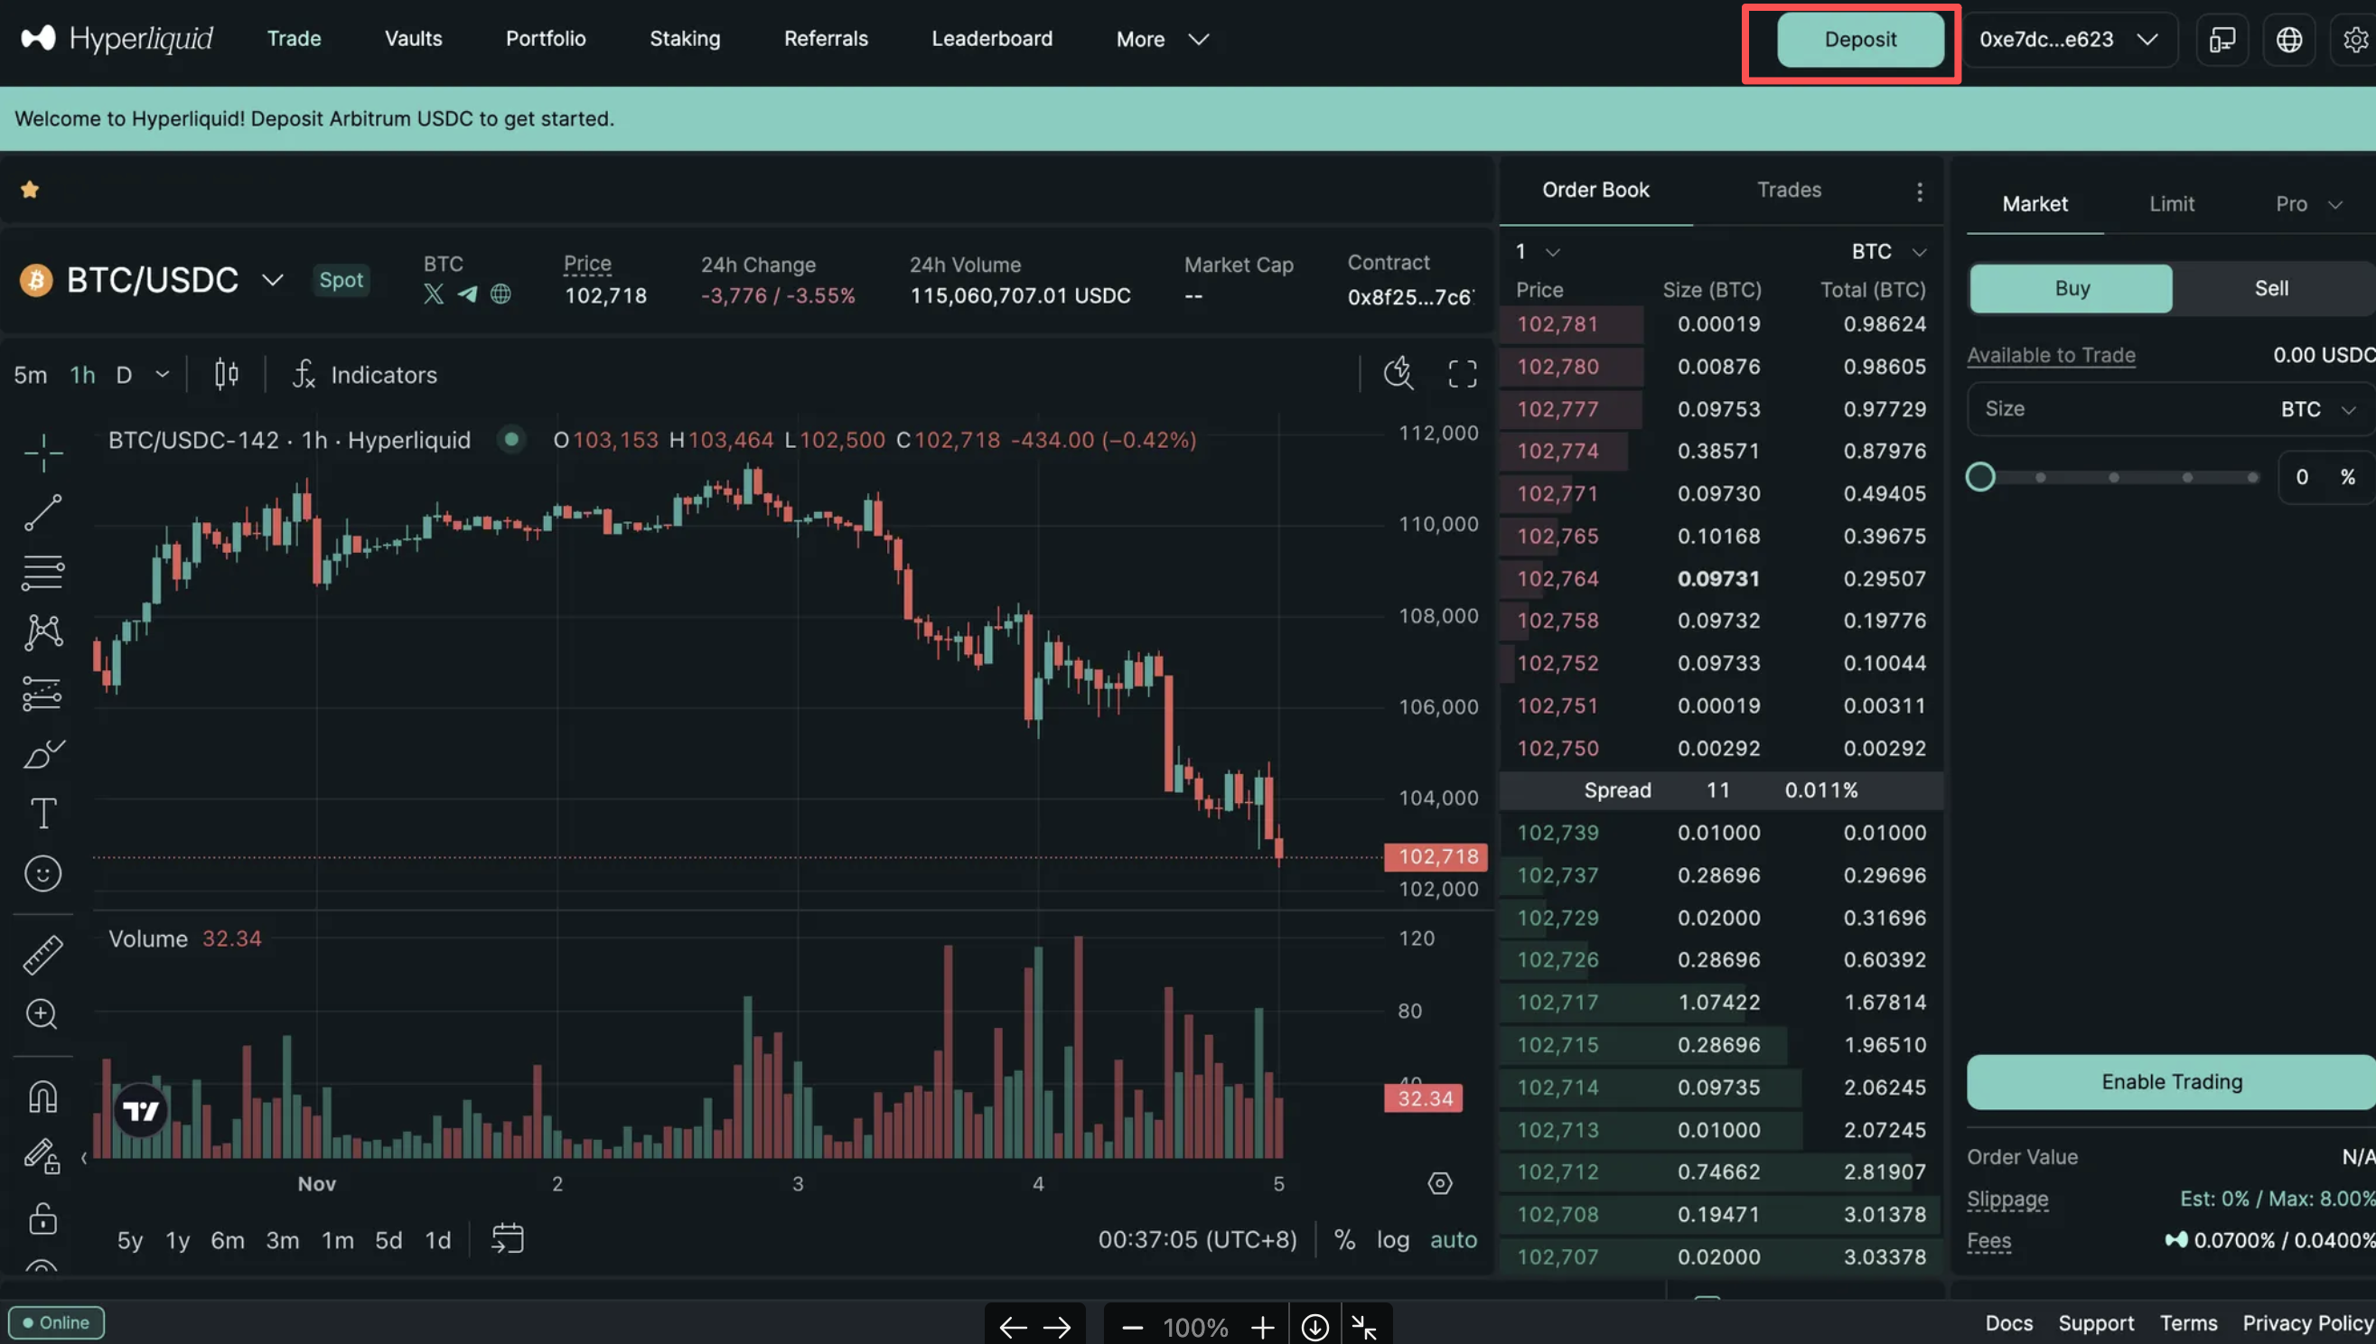This screenshot has width=2376, height=1344.
Task: Click the Deposit button
Action: [x=1859, y=40]
